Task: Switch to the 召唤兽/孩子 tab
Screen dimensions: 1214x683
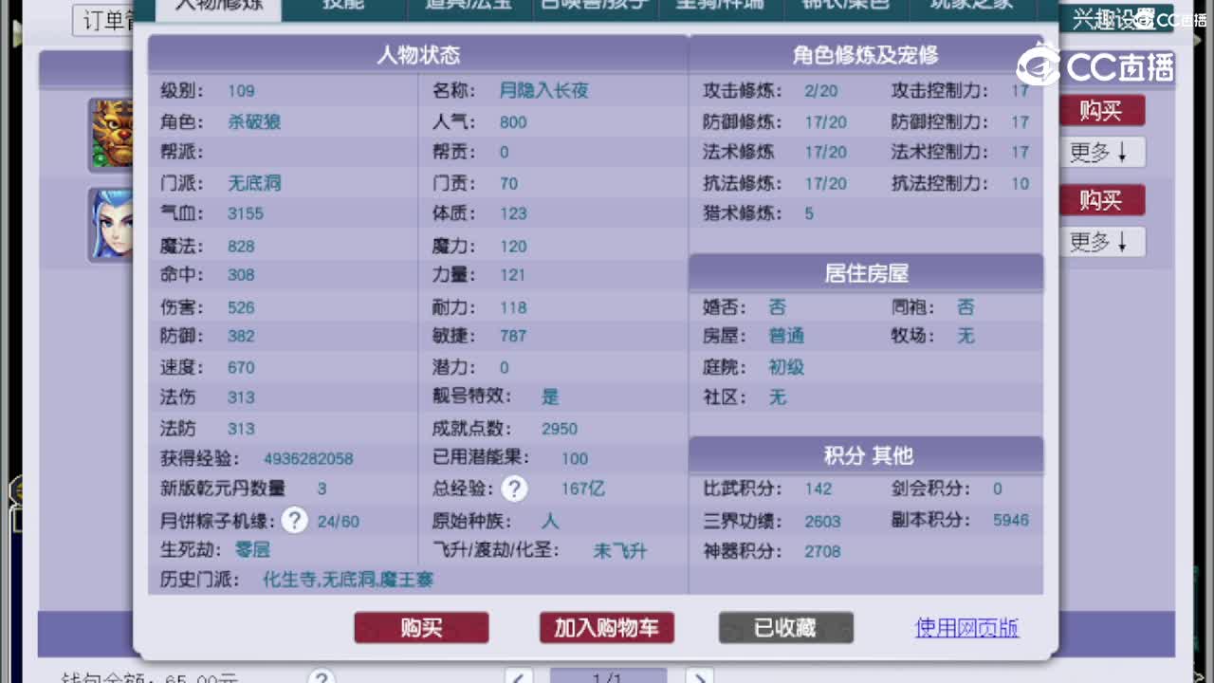Action: tap(596, 6)
